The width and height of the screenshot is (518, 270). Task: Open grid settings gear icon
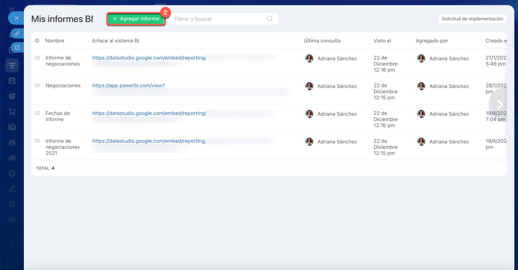(37, 41)
